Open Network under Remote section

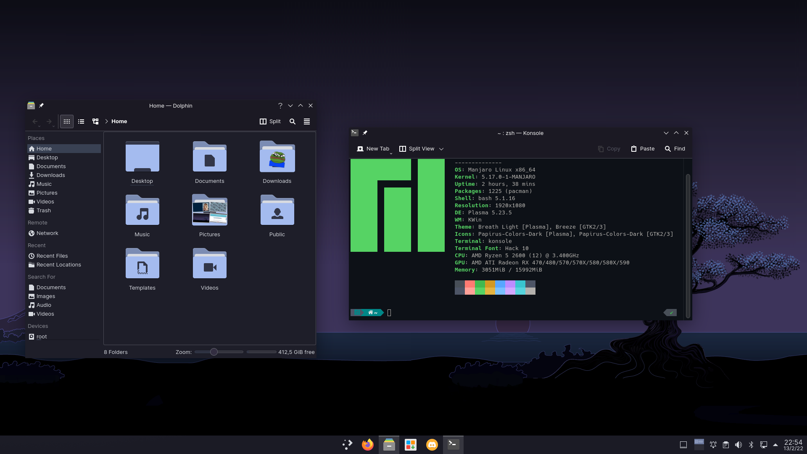(47, 233)
